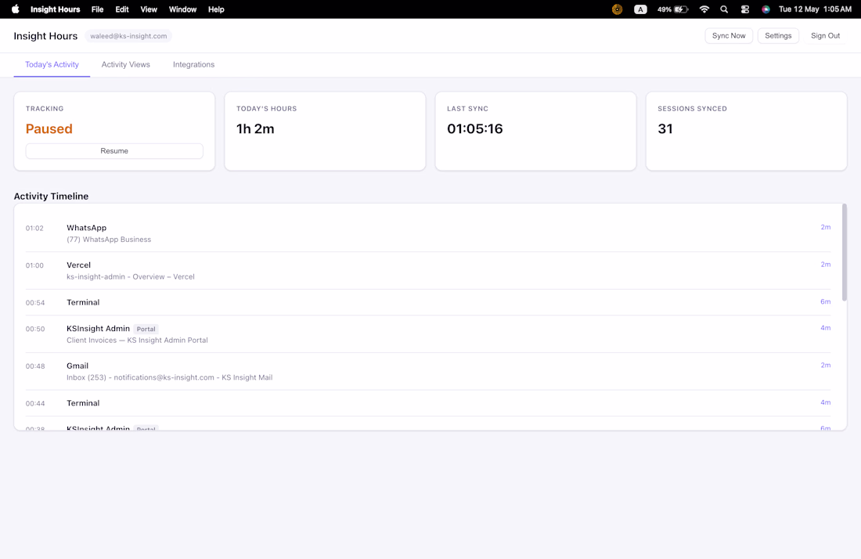The width and height of the screenshot is (861, 559).
Task: Sign out of the account
Action: pos(825,36)
